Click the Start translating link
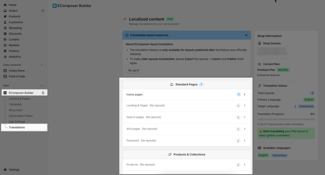The width and height of the screenshot is (325, 175). [273, 131]
